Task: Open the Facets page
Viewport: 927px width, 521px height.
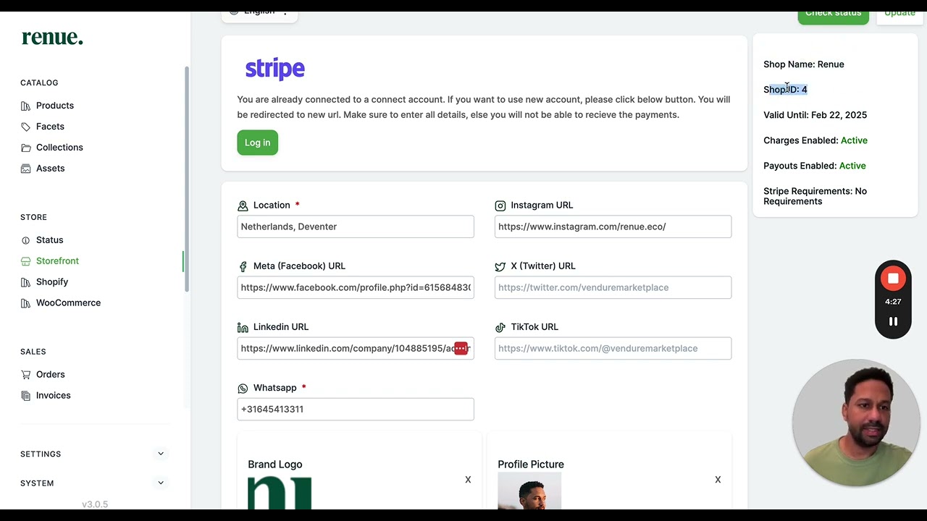Action: [50, 127]
